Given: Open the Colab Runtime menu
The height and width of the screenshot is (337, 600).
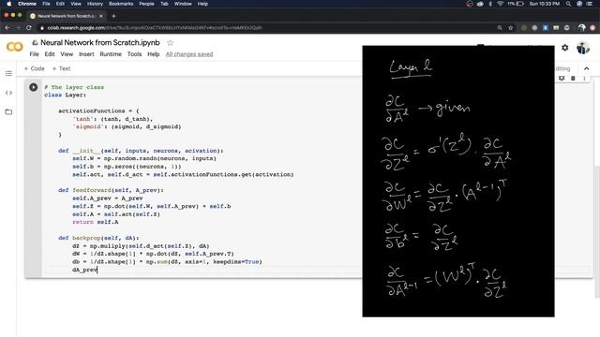Looking at the screenshot, I should (111, 54).
